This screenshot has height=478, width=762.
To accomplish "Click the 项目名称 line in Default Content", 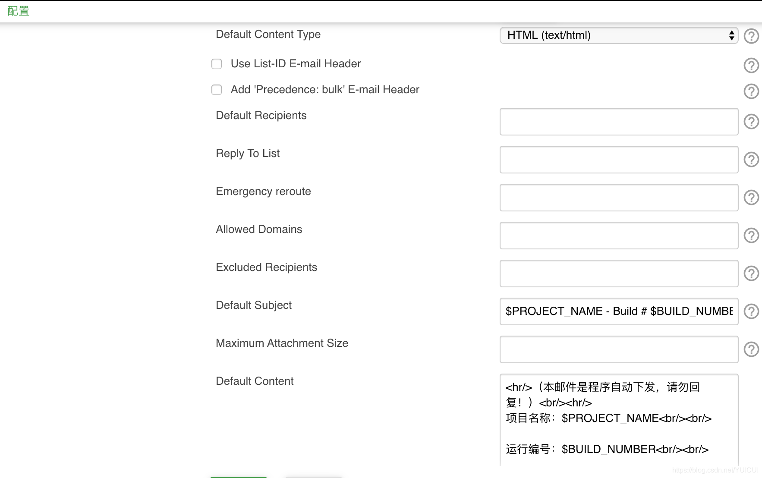I will tap(608, 418).
